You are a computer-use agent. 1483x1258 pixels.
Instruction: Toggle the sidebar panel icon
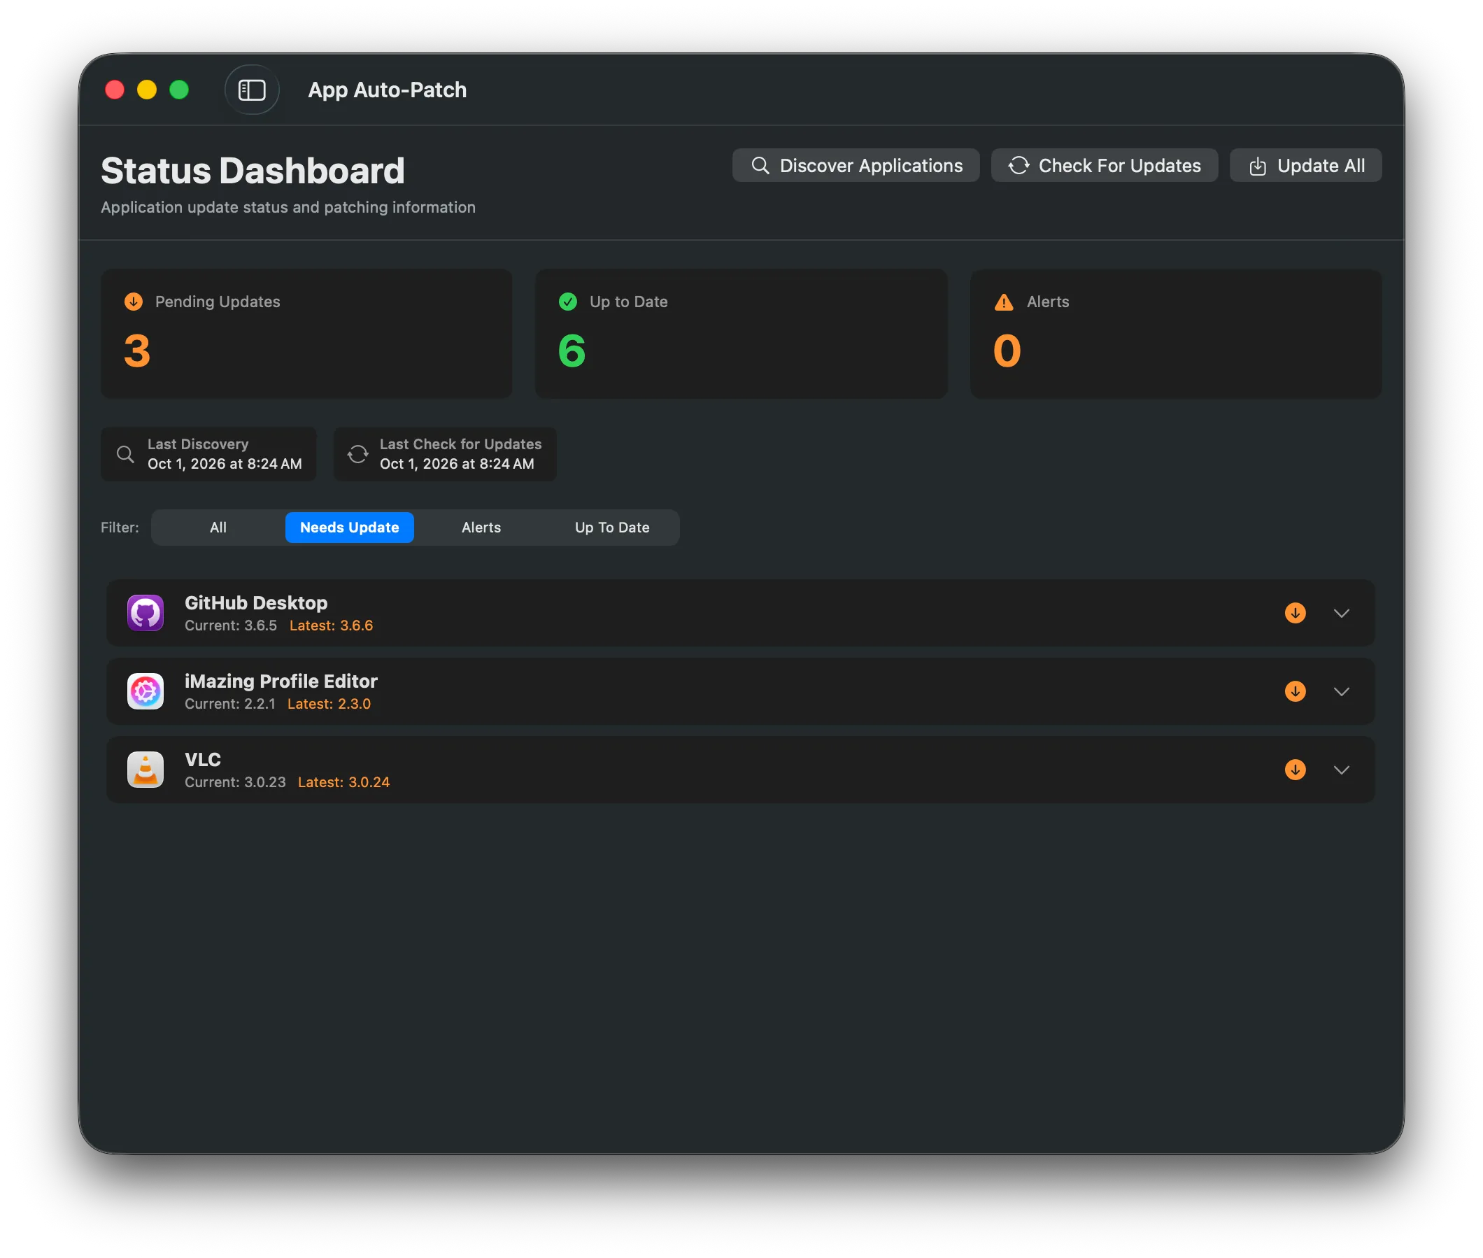[252, 90]
